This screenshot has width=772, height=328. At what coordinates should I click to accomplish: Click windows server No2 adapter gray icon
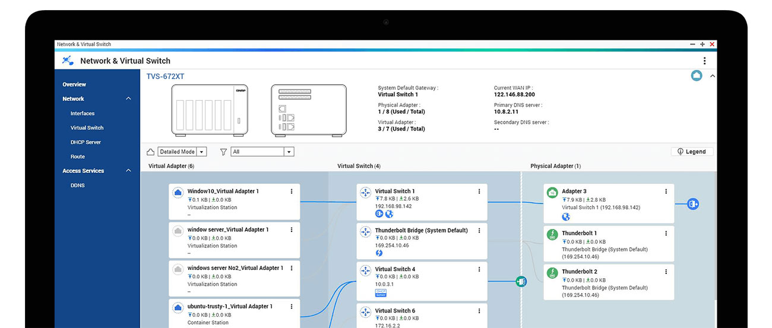point(178,270)
